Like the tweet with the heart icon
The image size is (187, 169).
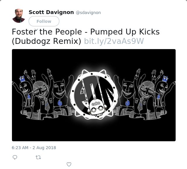coord(69,164)
